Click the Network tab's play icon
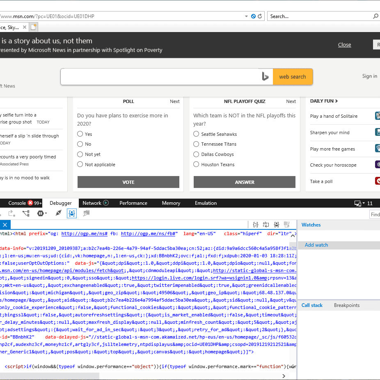The height and width of the screenshot is (380, 380). 106,203
